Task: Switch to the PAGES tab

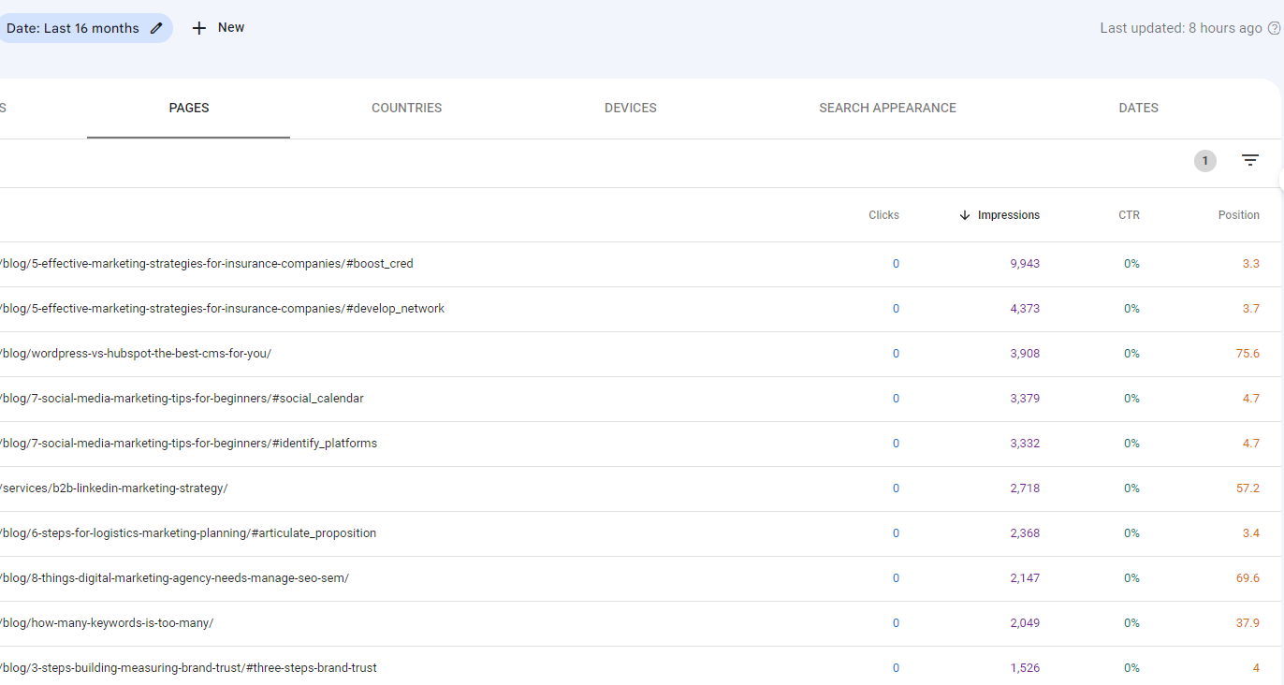Action: 189,108
